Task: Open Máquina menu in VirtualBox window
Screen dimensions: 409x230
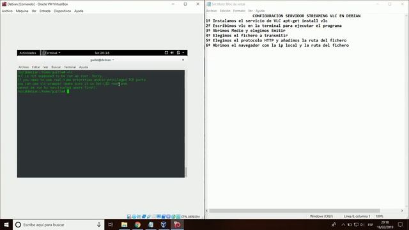Action: 22,11
